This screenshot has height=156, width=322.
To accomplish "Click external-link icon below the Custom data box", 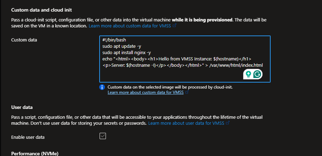I will coord(187,92).
